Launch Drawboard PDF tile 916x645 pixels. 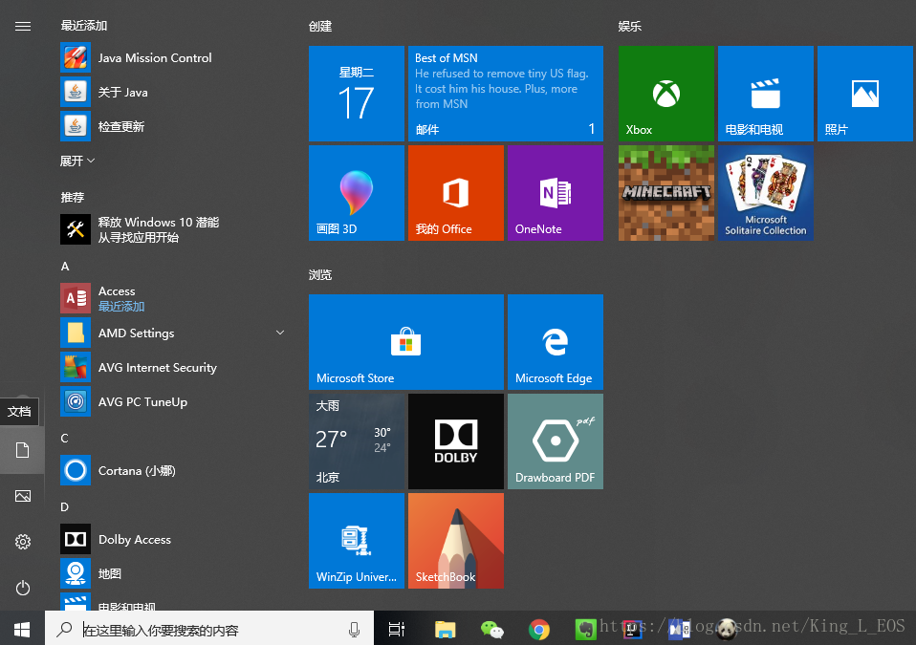pos(555,441)
